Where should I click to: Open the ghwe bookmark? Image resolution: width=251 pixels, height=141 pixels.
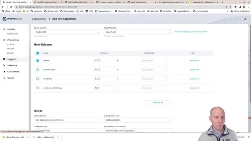coord(6,11)
